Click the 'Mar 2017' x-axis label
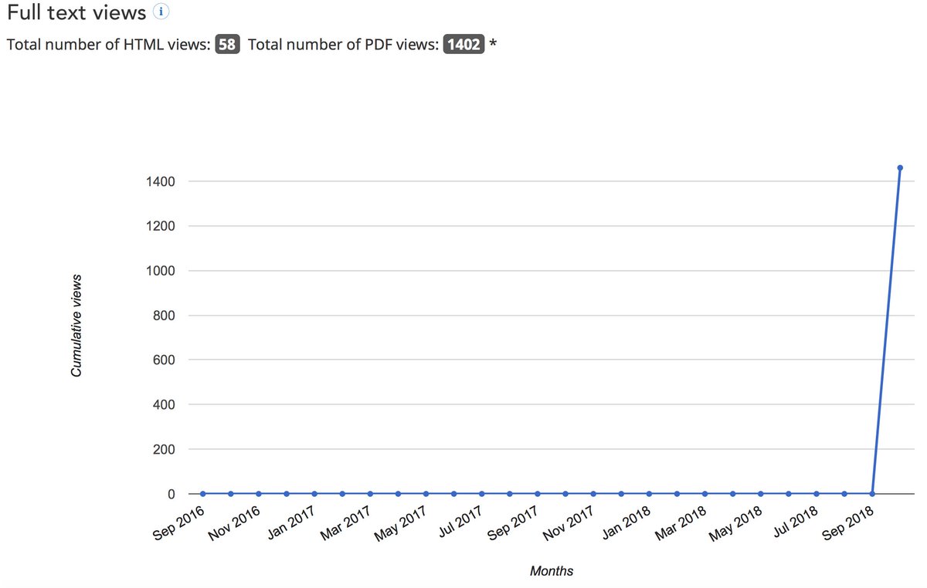This screenshot has width=927, height=588. coord(345,523)
